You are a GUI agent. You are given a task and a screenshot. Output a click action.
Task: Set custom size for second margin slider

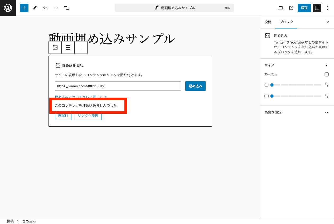coord(327,96)
